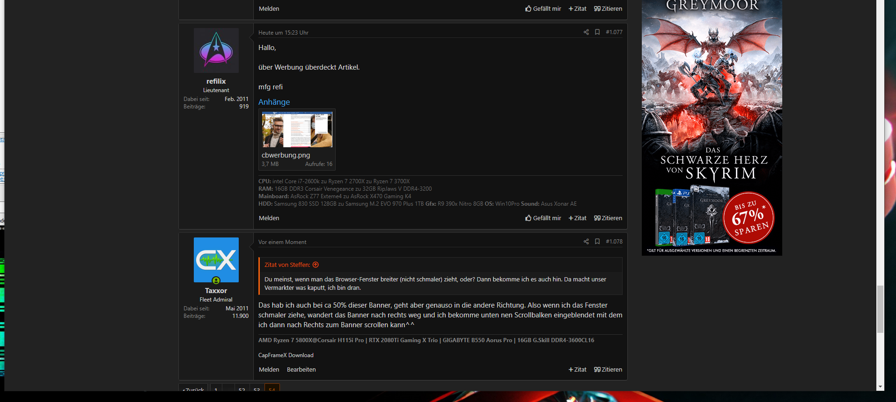Click +Zitat in the topmost post footer

point(577,9)
